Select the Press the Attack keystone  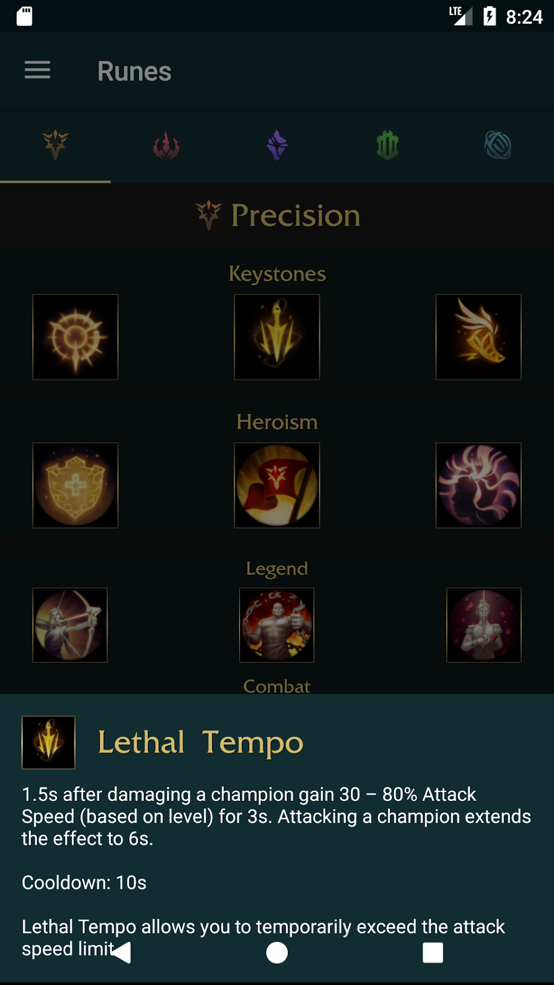click(75, 337)
